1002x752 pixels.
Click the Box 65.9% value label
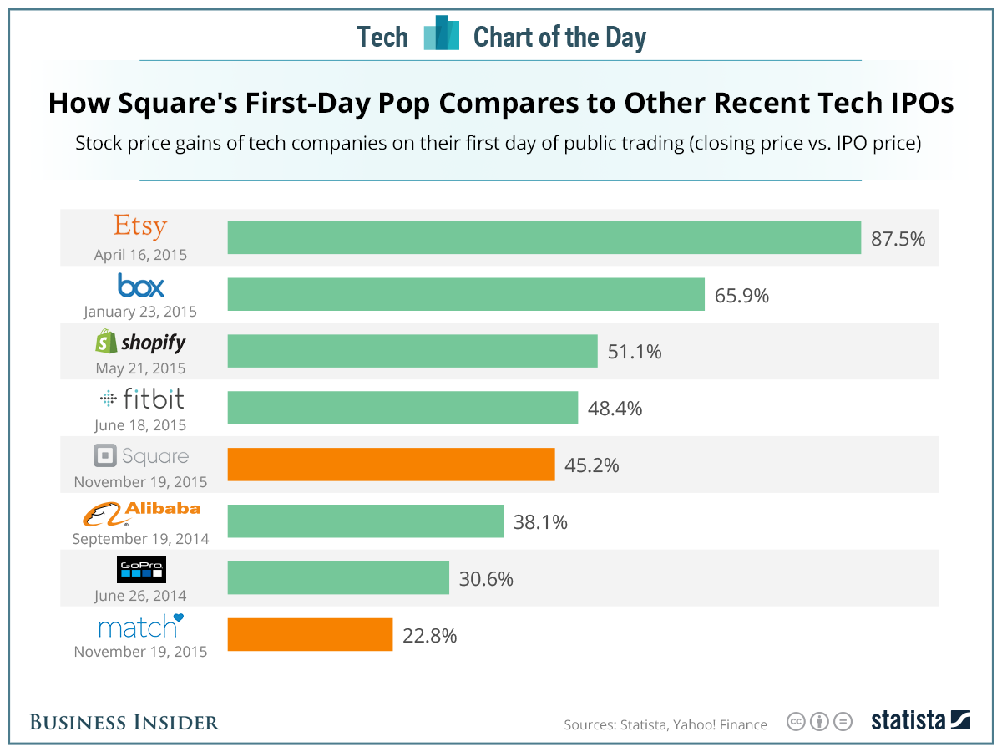tap(741, 295)
